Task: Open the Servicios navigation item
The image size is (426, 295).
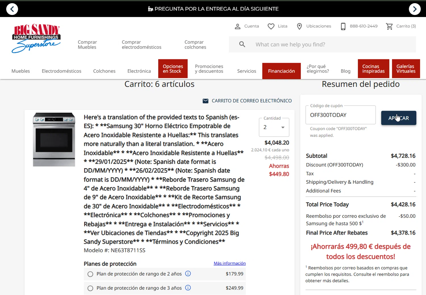Action: [247, 71]
